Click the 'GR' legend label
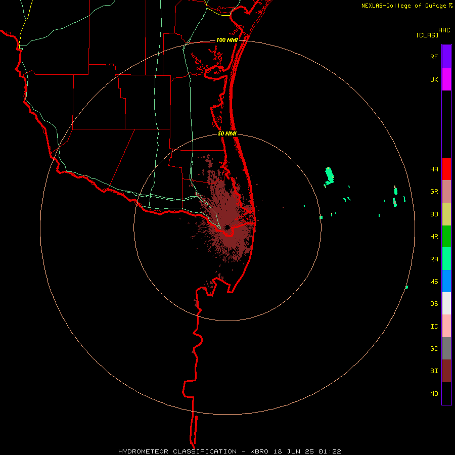This screenshot has height=455, width=455. [434, 192]
